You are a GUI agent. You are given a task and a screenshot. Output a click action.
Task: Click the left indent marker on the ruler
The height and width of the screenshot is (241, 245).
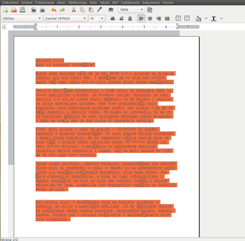[36, 27]
